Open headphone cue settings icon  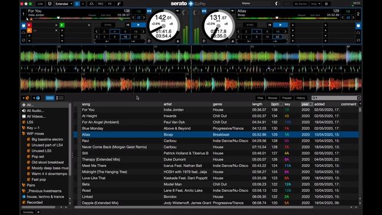click(x=91, y=4)
